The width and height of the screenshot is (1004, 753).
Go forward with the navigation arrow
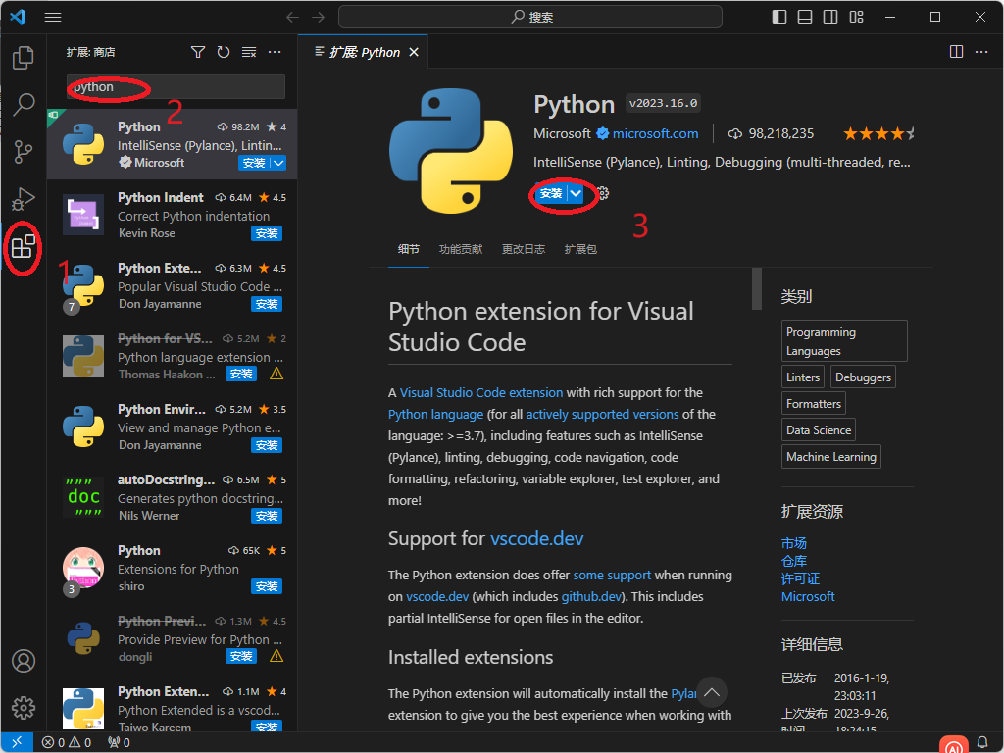pos(319,18)
